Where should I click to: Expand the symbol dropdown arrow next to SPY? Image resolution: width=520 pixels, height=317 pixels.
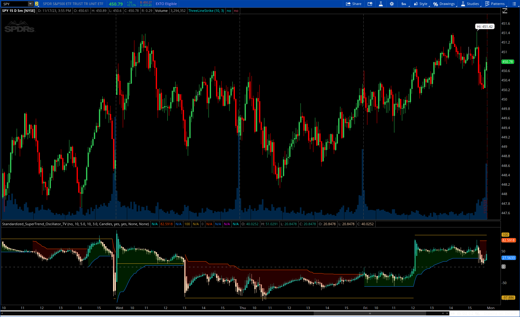pyautogui.click(x=30, y=4)
